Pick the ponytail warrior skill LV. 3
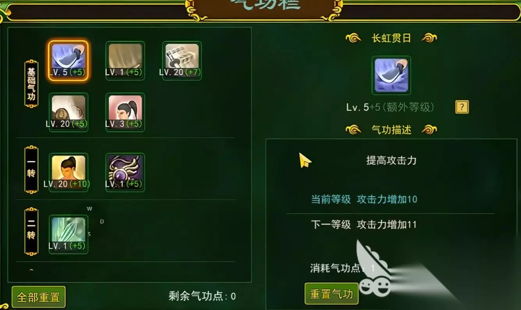The height and width of the screenshot is (310, 521). (x=125, y=112)
